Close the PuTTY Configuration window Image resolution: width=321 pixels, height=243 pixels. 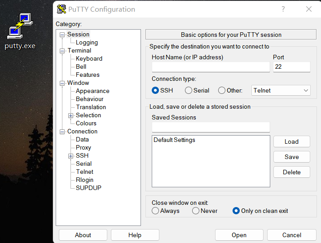309,9
